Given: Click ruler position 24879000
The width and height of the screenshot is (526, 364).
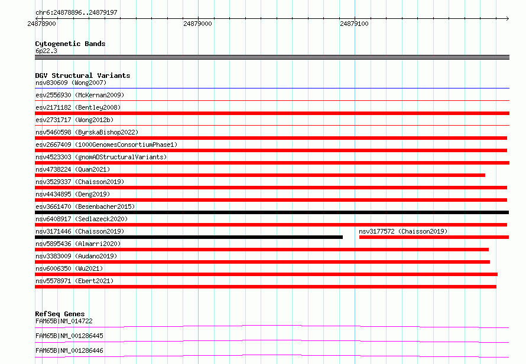Looking at the screenshot, I should (197, 24).
